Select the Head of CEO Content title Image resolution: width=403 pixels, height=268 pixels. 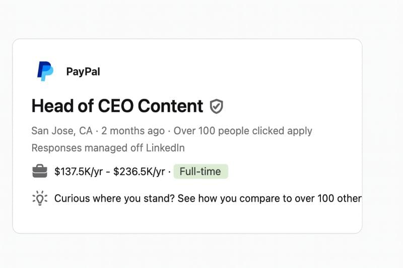coord(117,106)
